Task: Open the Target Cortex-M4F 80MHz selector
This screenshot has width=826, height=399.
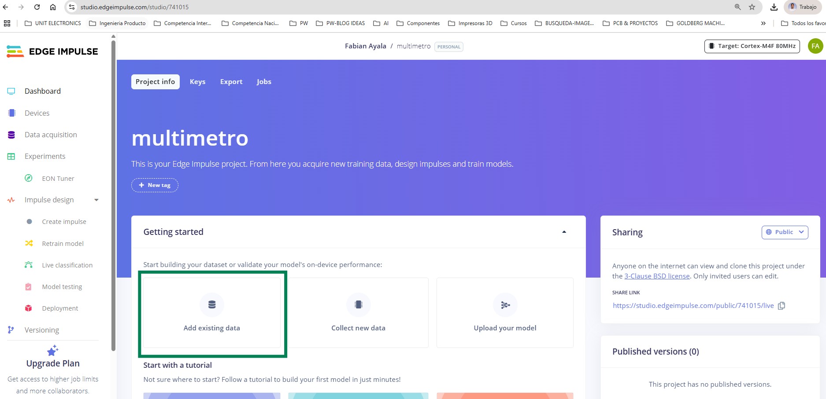Action: click(x=752, y=46)
